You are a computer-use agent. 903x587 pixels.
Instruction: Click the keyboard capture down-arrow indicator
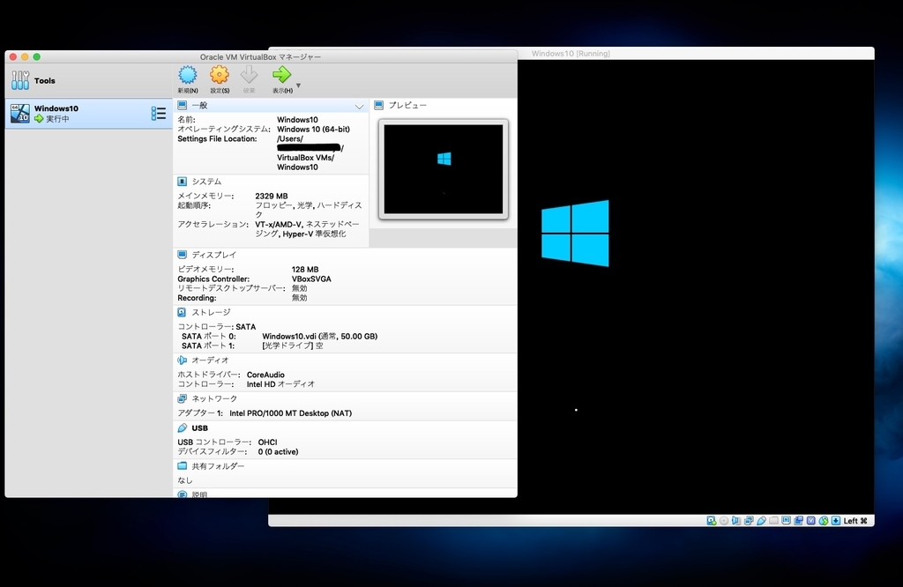(836, 521)
